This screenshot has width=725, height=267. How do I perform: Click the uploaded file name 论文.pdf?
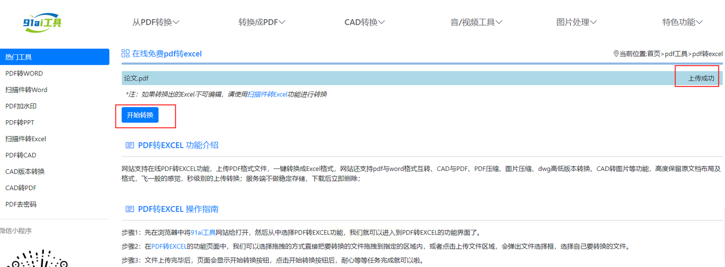click(136, 78)
